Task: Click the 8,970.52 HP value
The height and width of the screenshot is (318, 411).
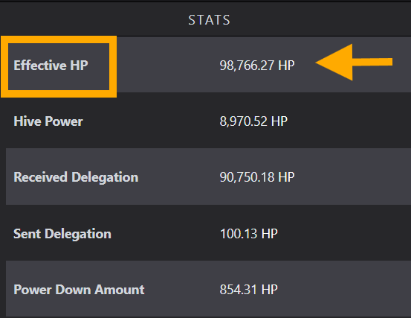Action: pyautogui.click(x=253, y=121)
